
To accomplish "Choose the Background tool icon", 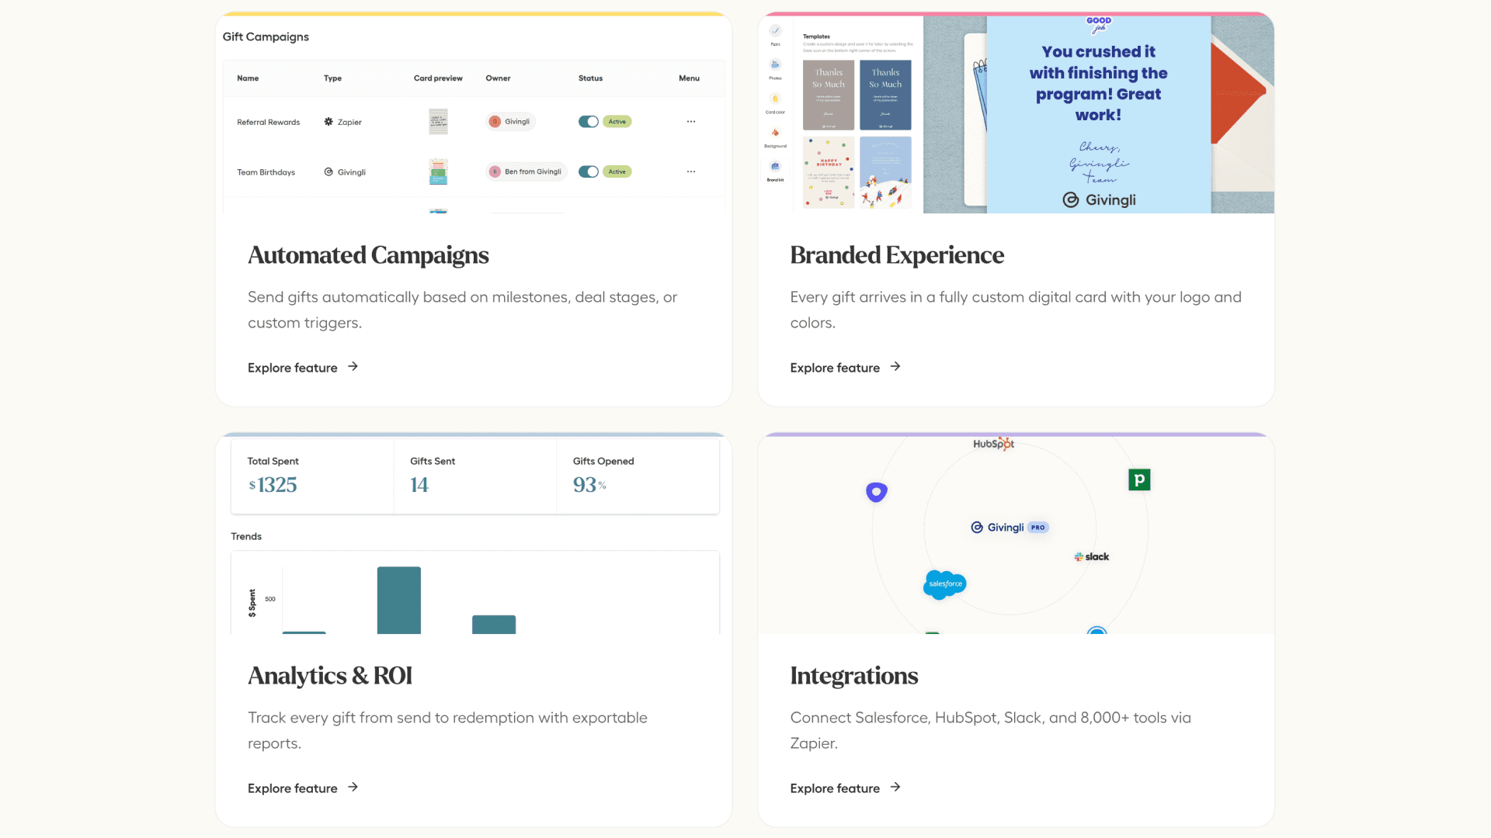I will click(x=775, y=133).
